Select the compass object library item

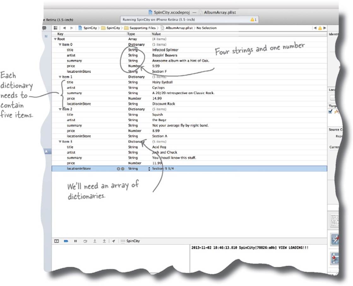coord(334,240)
